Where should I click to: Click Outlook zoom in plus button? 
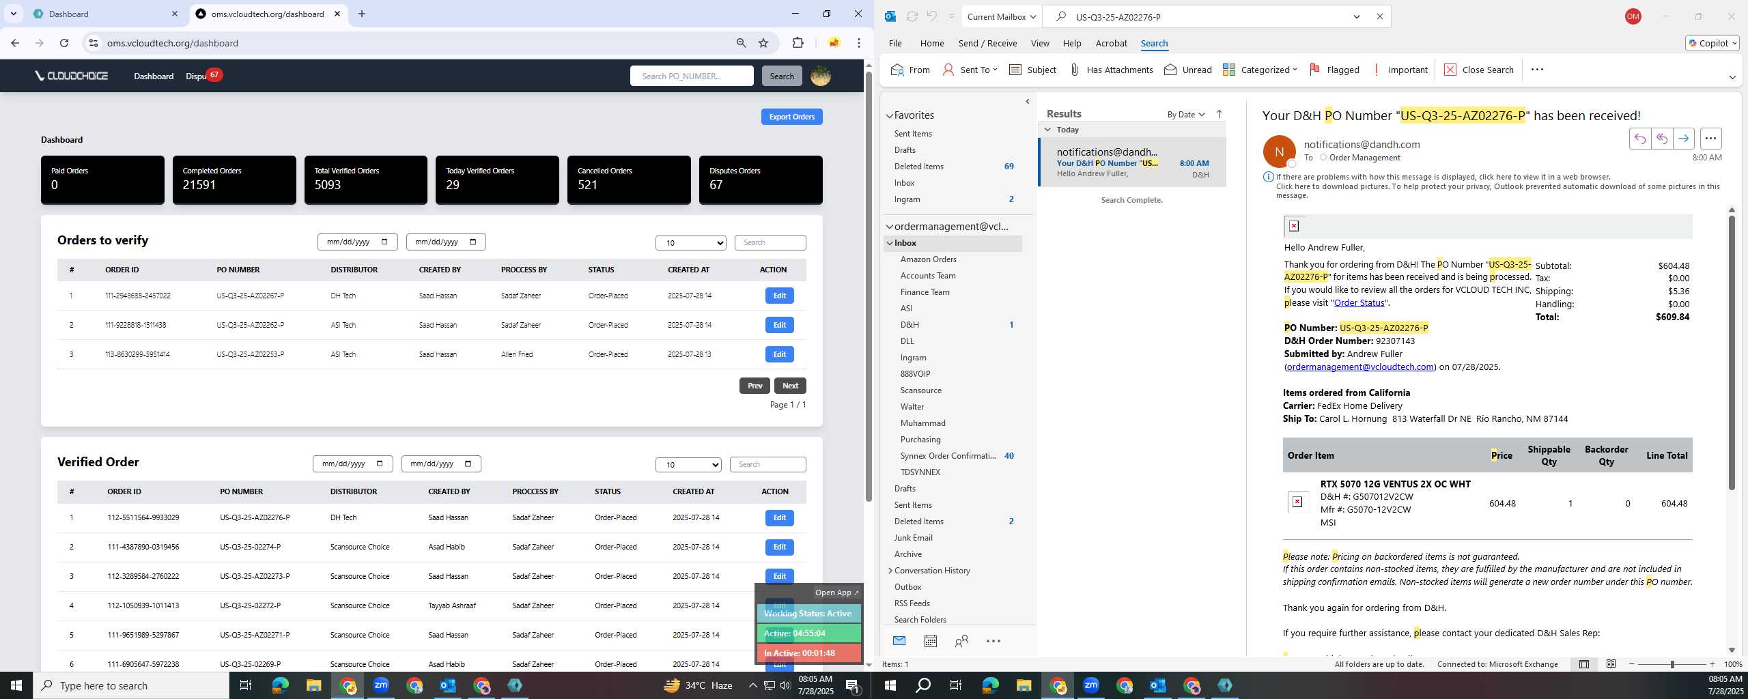pos(1712,664)
